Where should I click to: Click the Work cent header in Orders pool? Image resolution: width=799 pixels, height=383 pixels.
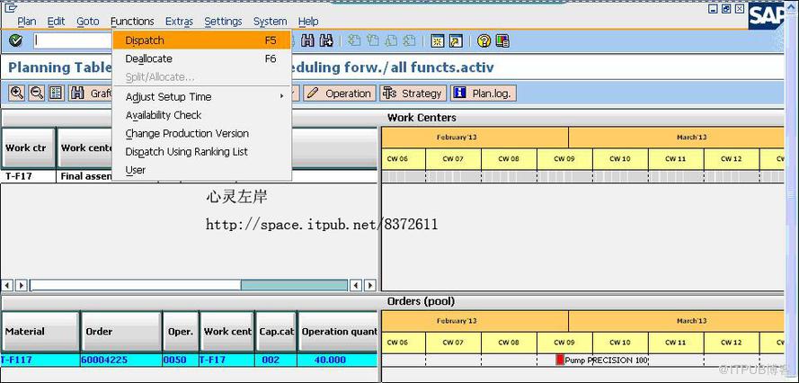click(227, 332)
